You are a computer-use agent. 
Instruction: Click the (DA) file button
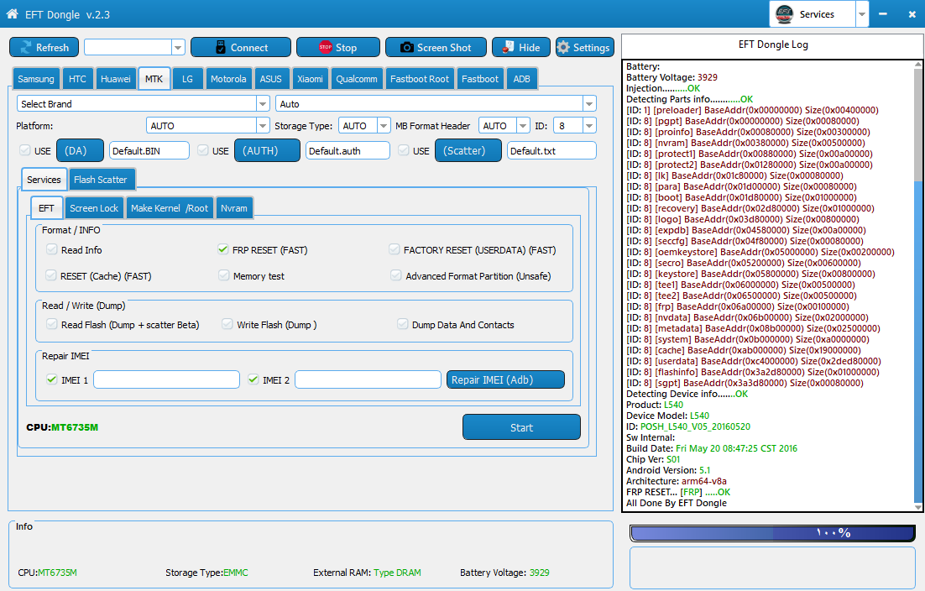pos(80,150)
